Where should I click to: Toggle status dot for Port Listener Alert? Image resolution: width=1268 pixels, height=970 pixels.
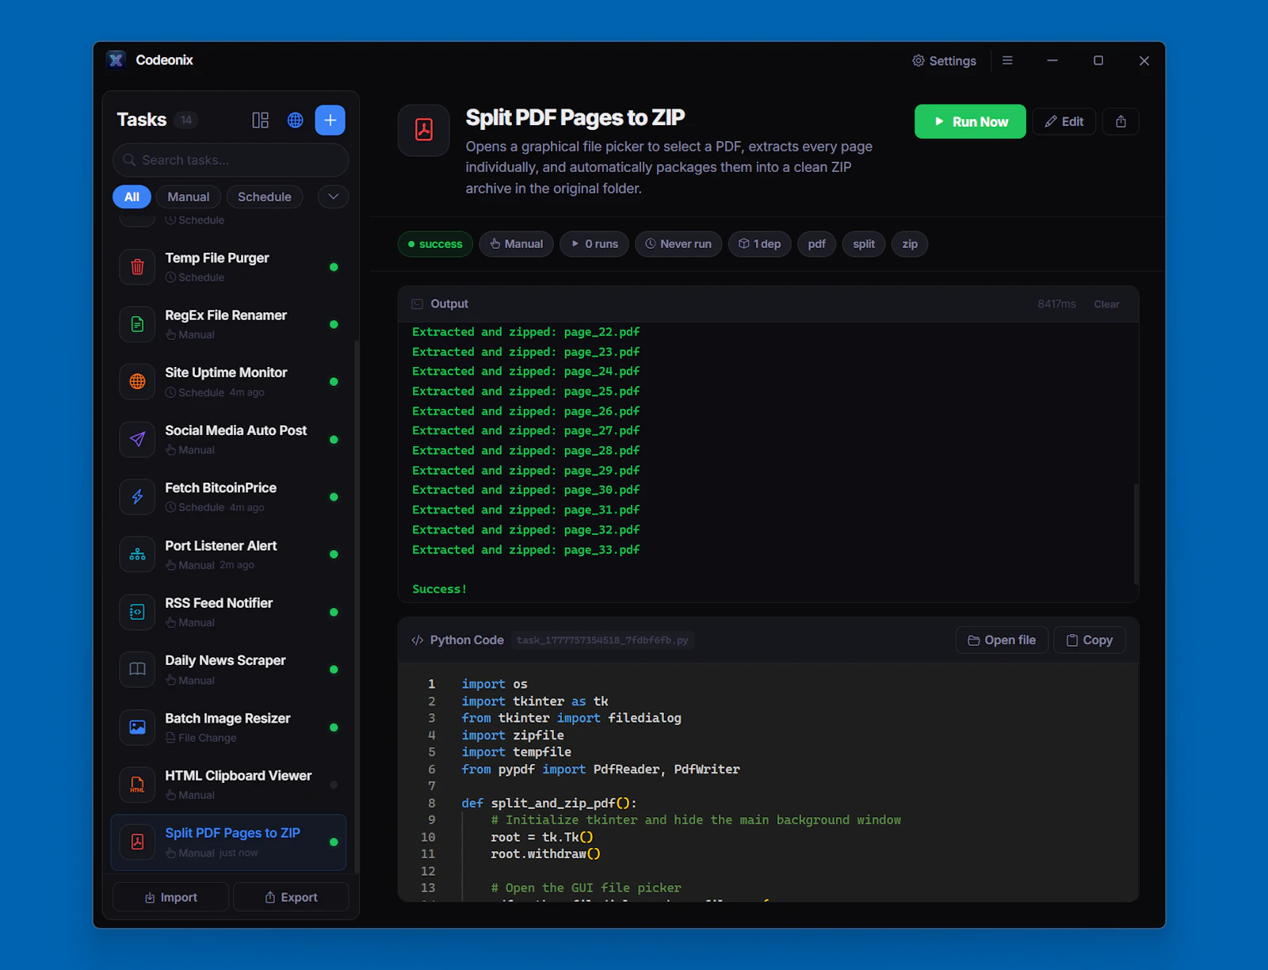point(334,554)
